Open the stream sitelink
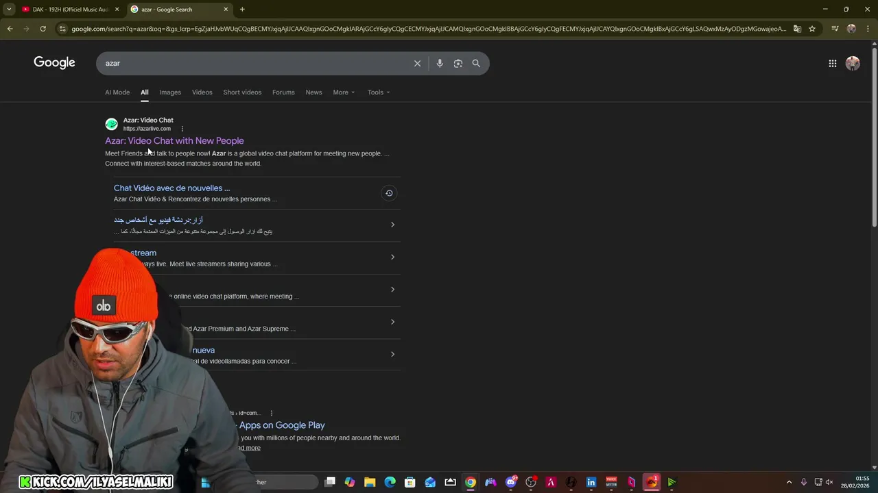 [x=143, y=253]
